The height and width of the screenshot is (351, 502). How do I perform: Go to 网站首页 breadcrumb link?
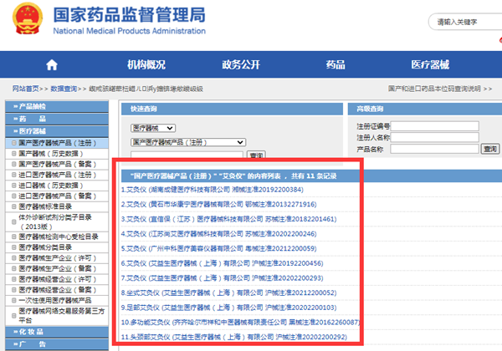tap(26, 89)
